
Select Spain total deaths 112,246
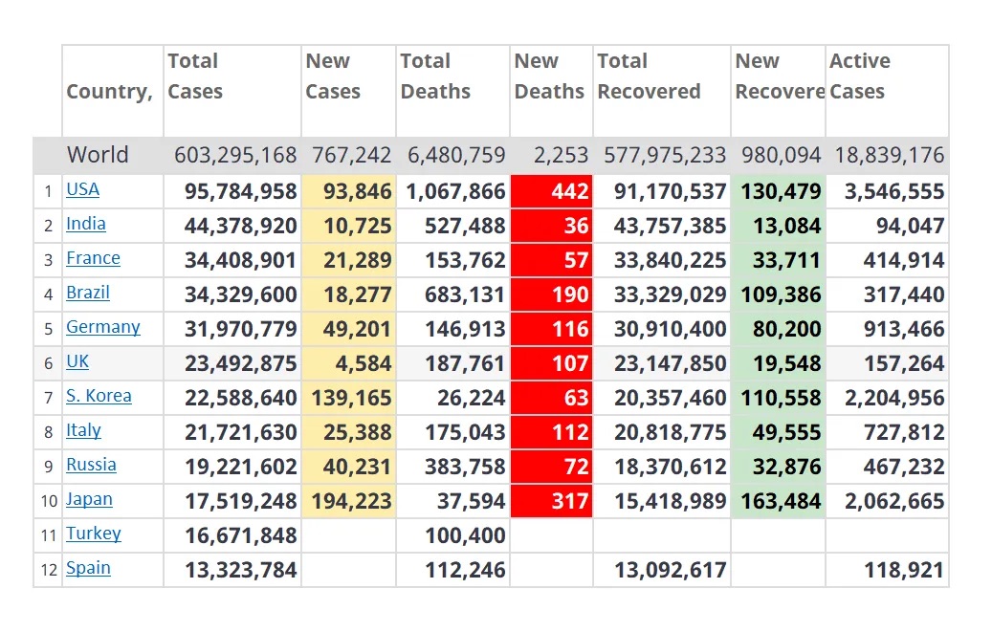pyautogui.click(x=466, y=571)
